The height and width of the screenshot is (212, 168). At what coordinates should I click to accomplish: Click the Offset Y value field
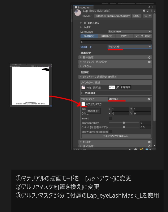point(142,113)
